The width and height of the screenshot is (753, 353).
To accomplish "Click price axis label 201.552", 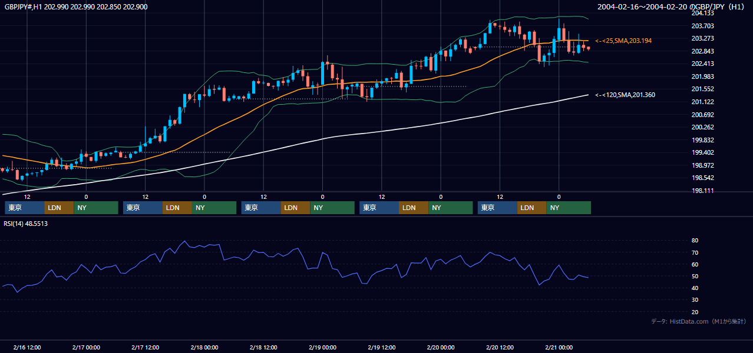I will pos(702,89).
